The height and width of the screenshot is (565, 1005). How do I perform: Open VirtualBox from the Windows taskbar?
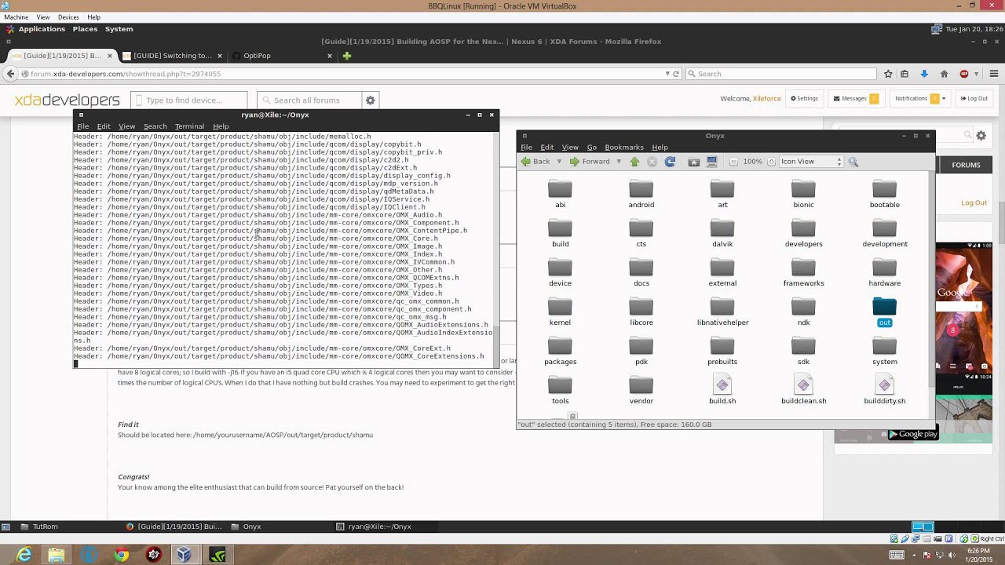[x=184, y=554]
